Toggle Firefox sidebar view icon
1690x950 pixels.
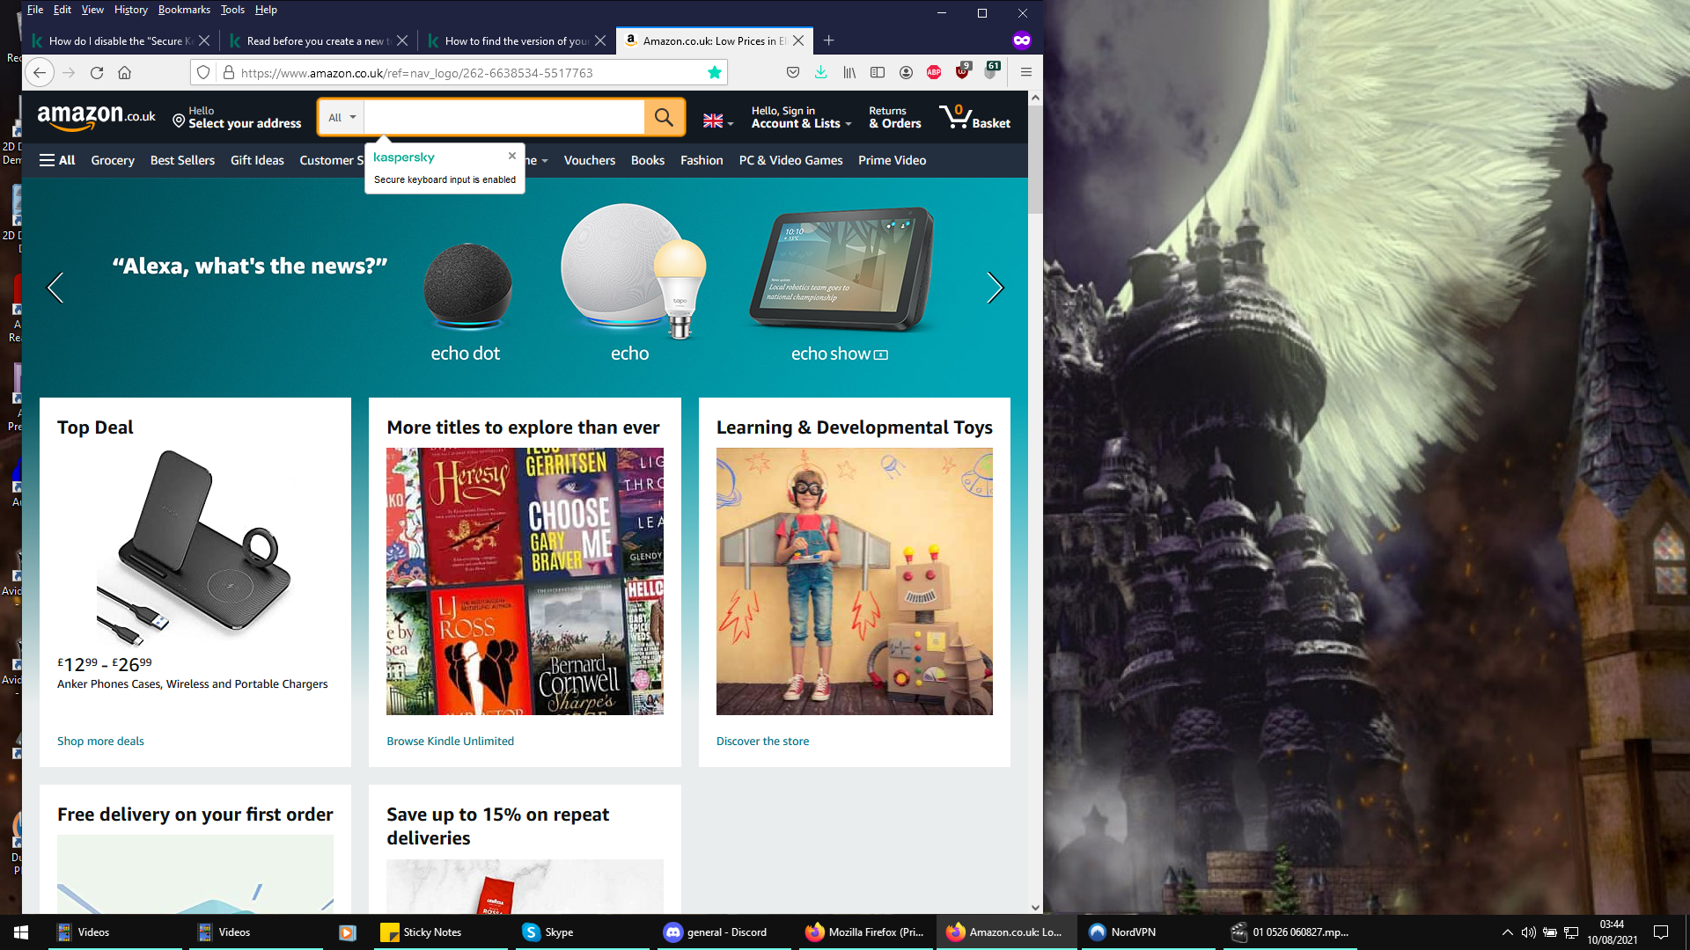(878, 73)
